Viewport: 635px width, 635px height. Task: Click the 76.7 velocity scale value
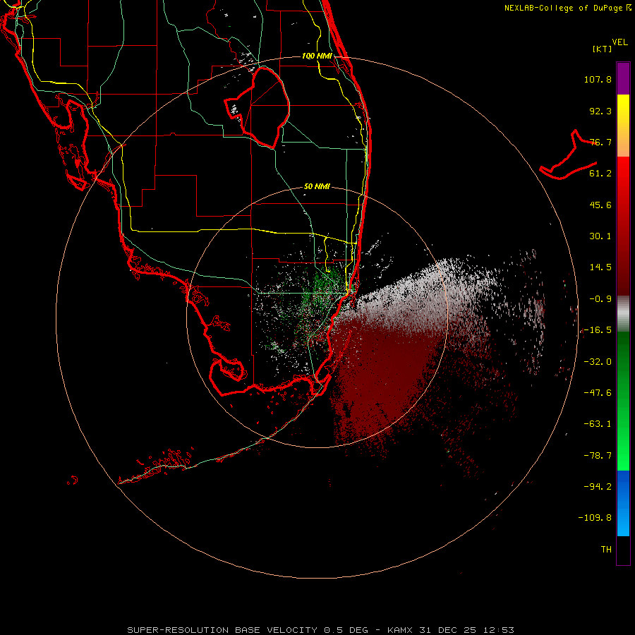click(x=600, y=142)
